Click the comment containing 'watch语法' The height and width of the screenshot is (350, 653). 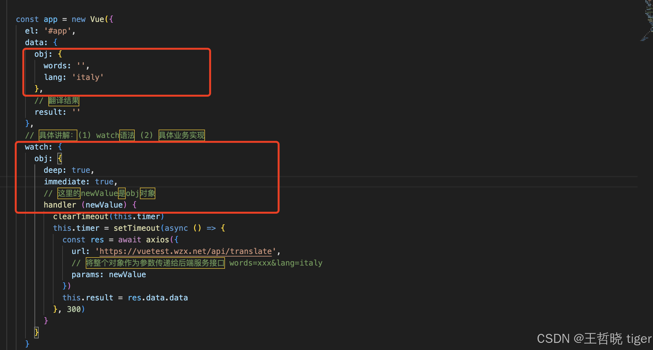[115, 135]
